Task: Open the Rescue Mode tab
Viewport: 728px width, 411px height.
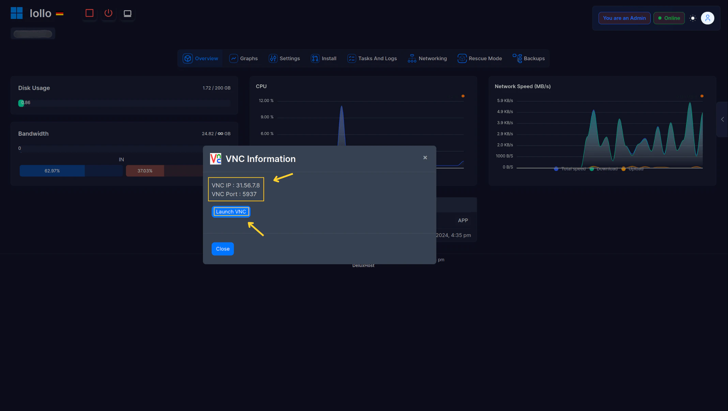Action: (480, 59)
